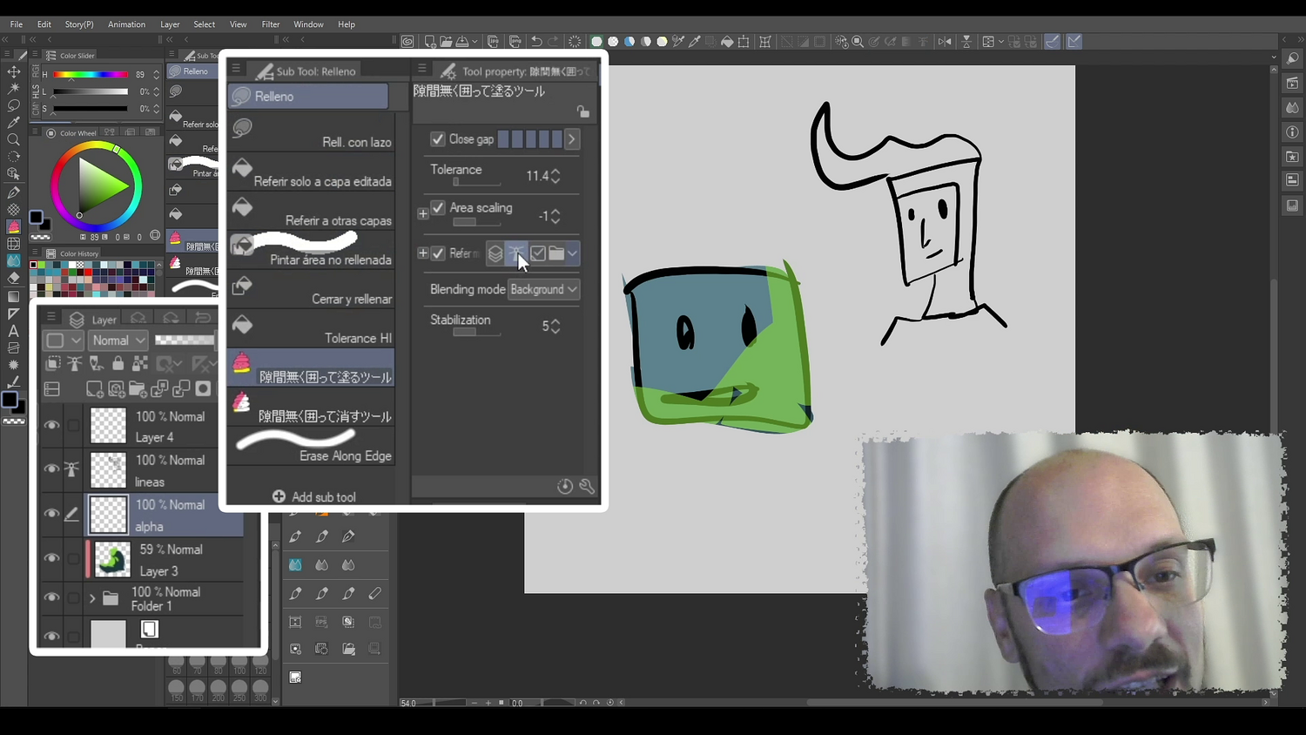1306x735 pixels.
Task: Click the wrench icon in Tool property panel
Action: [587, 486]
